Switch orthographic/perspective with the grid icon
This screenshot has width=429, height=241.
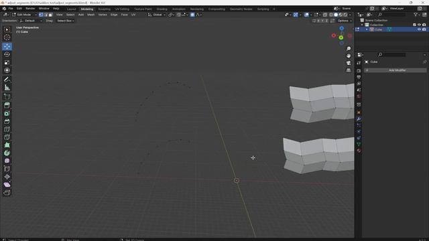pos(349,70)
